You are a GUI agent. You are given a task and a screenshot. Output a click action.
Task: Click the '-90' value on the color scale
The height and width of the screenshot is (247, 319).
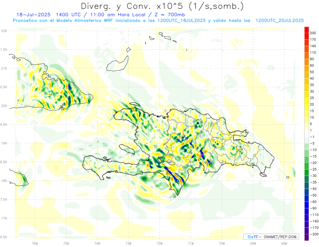point(313,208)
